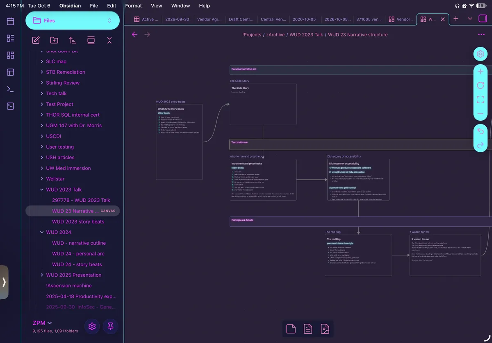492x343 pixels.
Task: Zoom in on the canvas
Action: tap(481, 72)
